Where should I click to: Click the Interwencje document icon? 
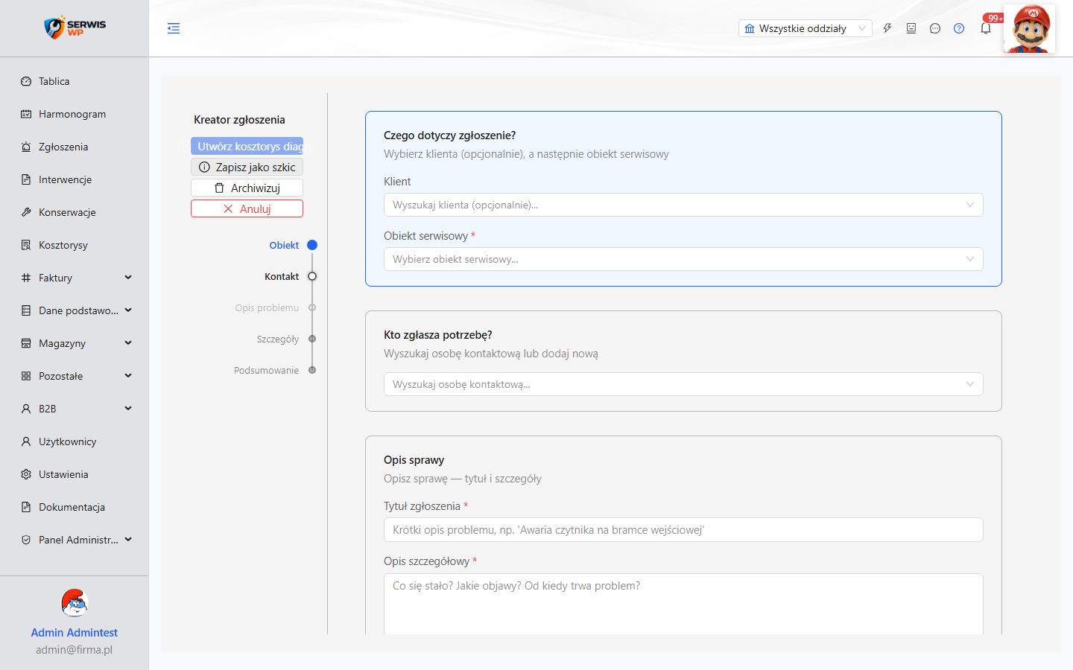(x=26, y=179)
